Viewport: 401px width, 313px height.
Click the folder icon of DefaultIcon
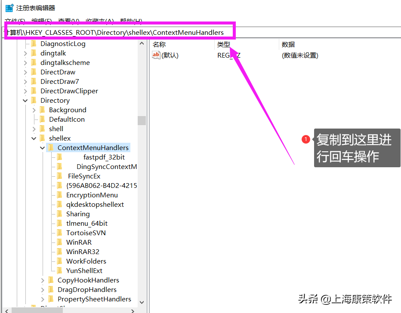tap(43, 120)
